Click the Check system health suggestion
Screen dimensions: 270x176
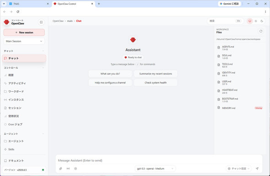(x=156, y=82)
